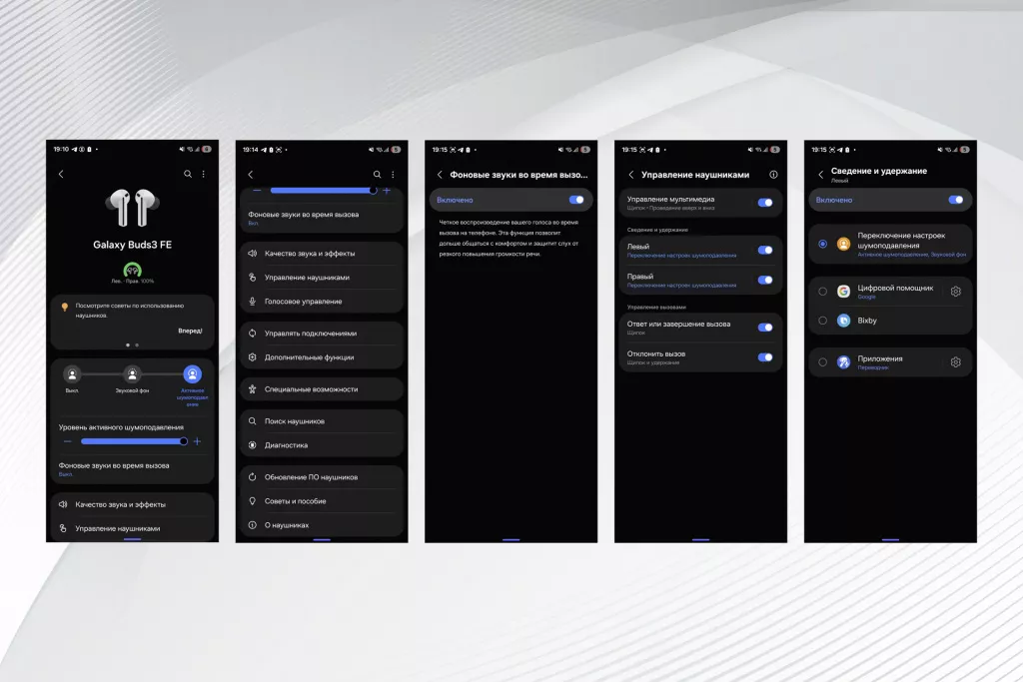Open Советы и пособие item
Image resolution: width=1023 pixels, height=682 pixels.
click(322, 500)
